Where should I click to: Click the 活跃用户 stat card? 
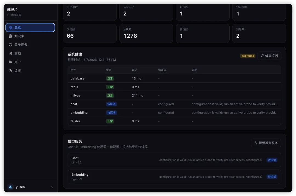(x=146, y=12)
